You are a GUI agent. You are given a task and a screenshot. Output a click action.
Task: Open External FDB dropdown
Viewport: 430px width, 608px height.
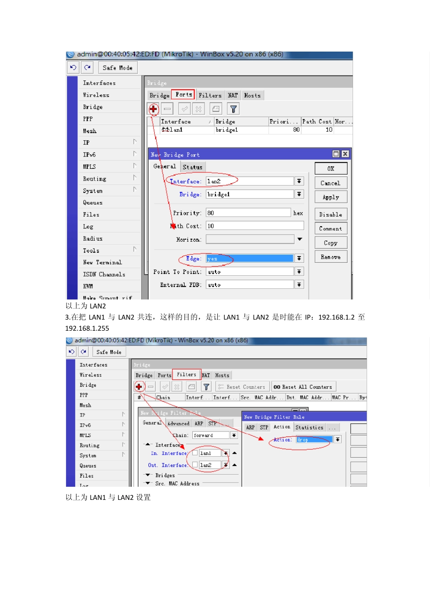(x=299, y=285)
